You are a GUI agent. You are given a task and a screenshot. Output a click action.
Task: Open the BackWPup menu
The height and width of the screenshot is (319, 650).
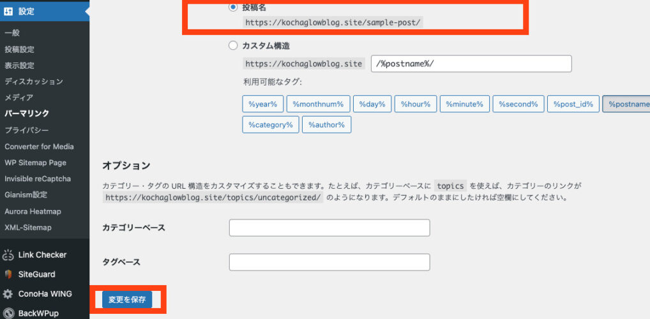(38, 313)
